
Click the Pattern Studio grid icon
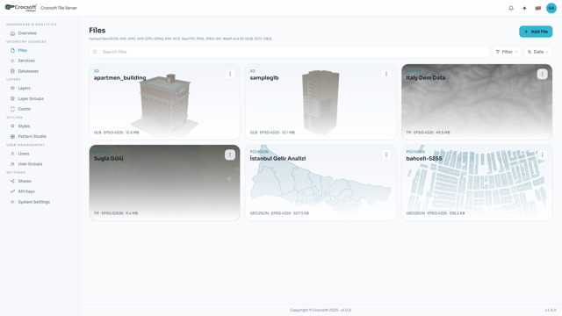point(12,137)
